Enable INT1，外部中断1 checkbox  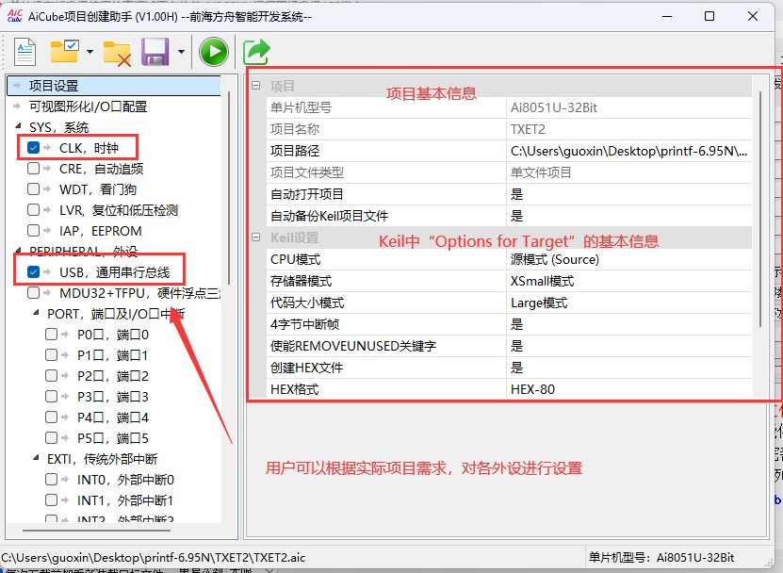click(52, 500)
